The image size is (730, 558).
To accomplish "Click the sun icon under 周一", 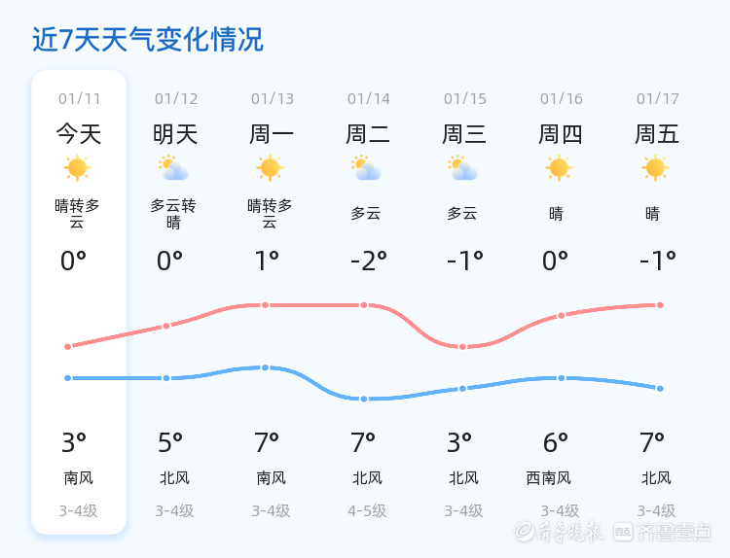I will (270, 168).
